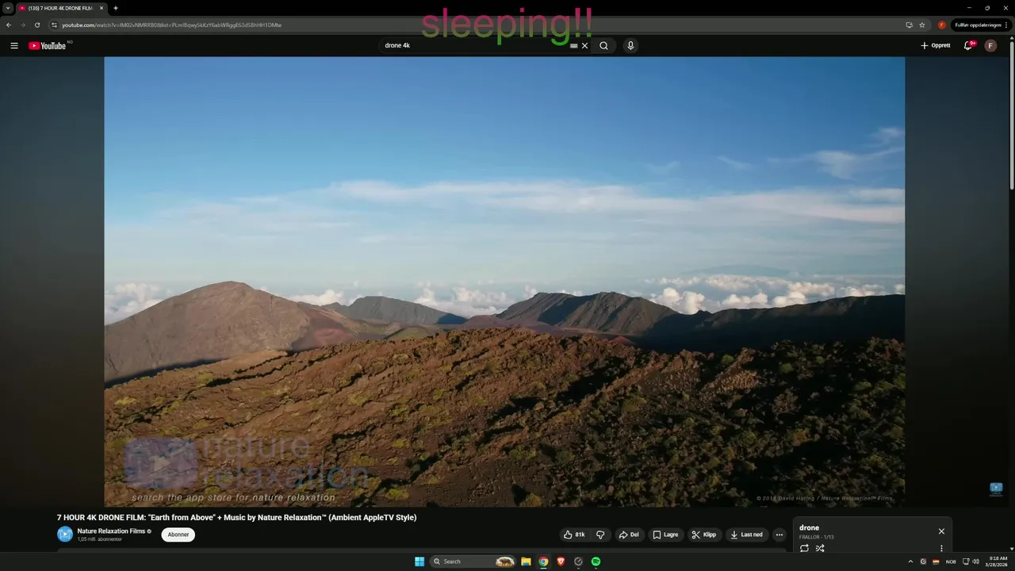Click the video player area
This screenshot has width=1015, height=571.
point(504,282)
